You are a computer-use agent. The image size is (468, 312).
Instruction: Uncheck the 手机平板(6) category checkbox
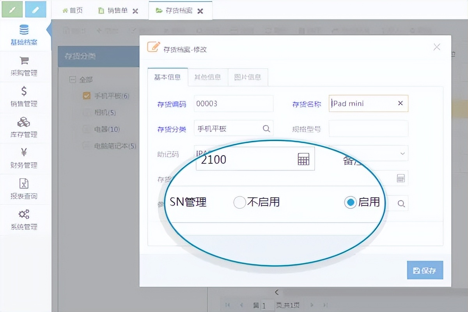tap(87, 96)
